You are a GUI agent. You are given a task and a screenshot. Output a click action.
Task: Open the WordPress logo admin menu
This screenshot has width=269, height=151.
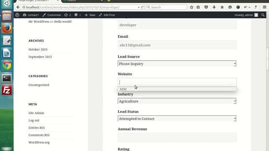coord(17,15)
